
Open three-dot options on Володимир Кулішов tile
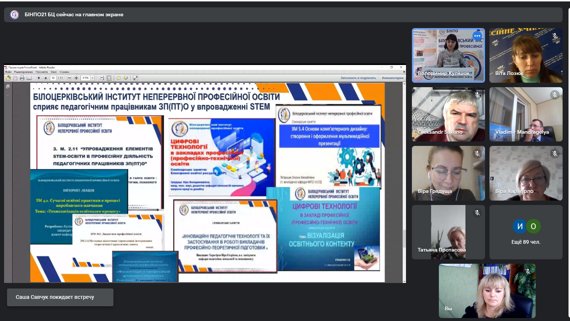pos(477,36)
